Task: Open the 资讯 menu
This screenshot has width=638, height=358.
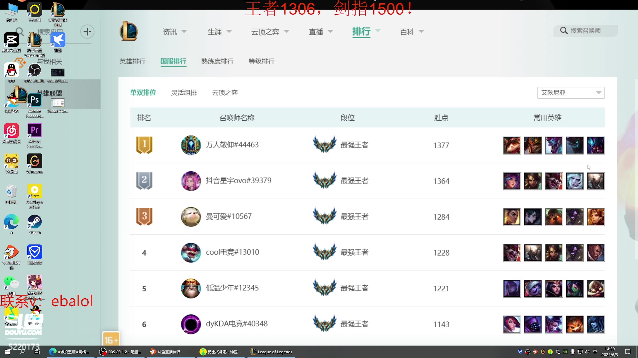Action: [170, 32]
